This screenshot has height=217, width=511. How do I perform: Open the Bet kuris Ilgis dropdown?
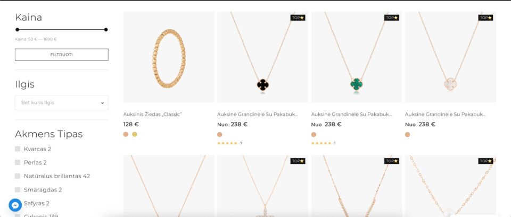point(62,102)
